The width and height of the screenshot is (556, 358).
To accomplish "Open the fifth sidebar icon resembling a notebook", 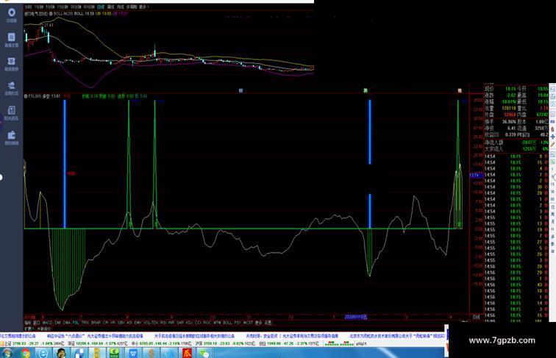I will 11,110.
